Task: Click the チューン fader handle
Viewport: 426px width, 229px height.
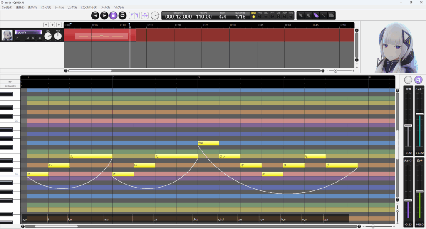Action: click(408, 200)
